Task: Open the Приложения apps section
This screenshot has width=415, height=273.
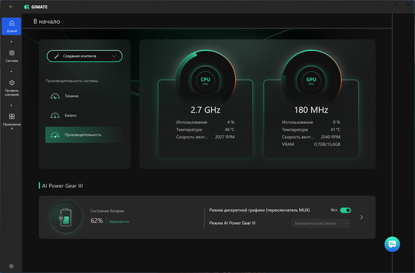Action: pyautogui.click(x=11, y=119)
